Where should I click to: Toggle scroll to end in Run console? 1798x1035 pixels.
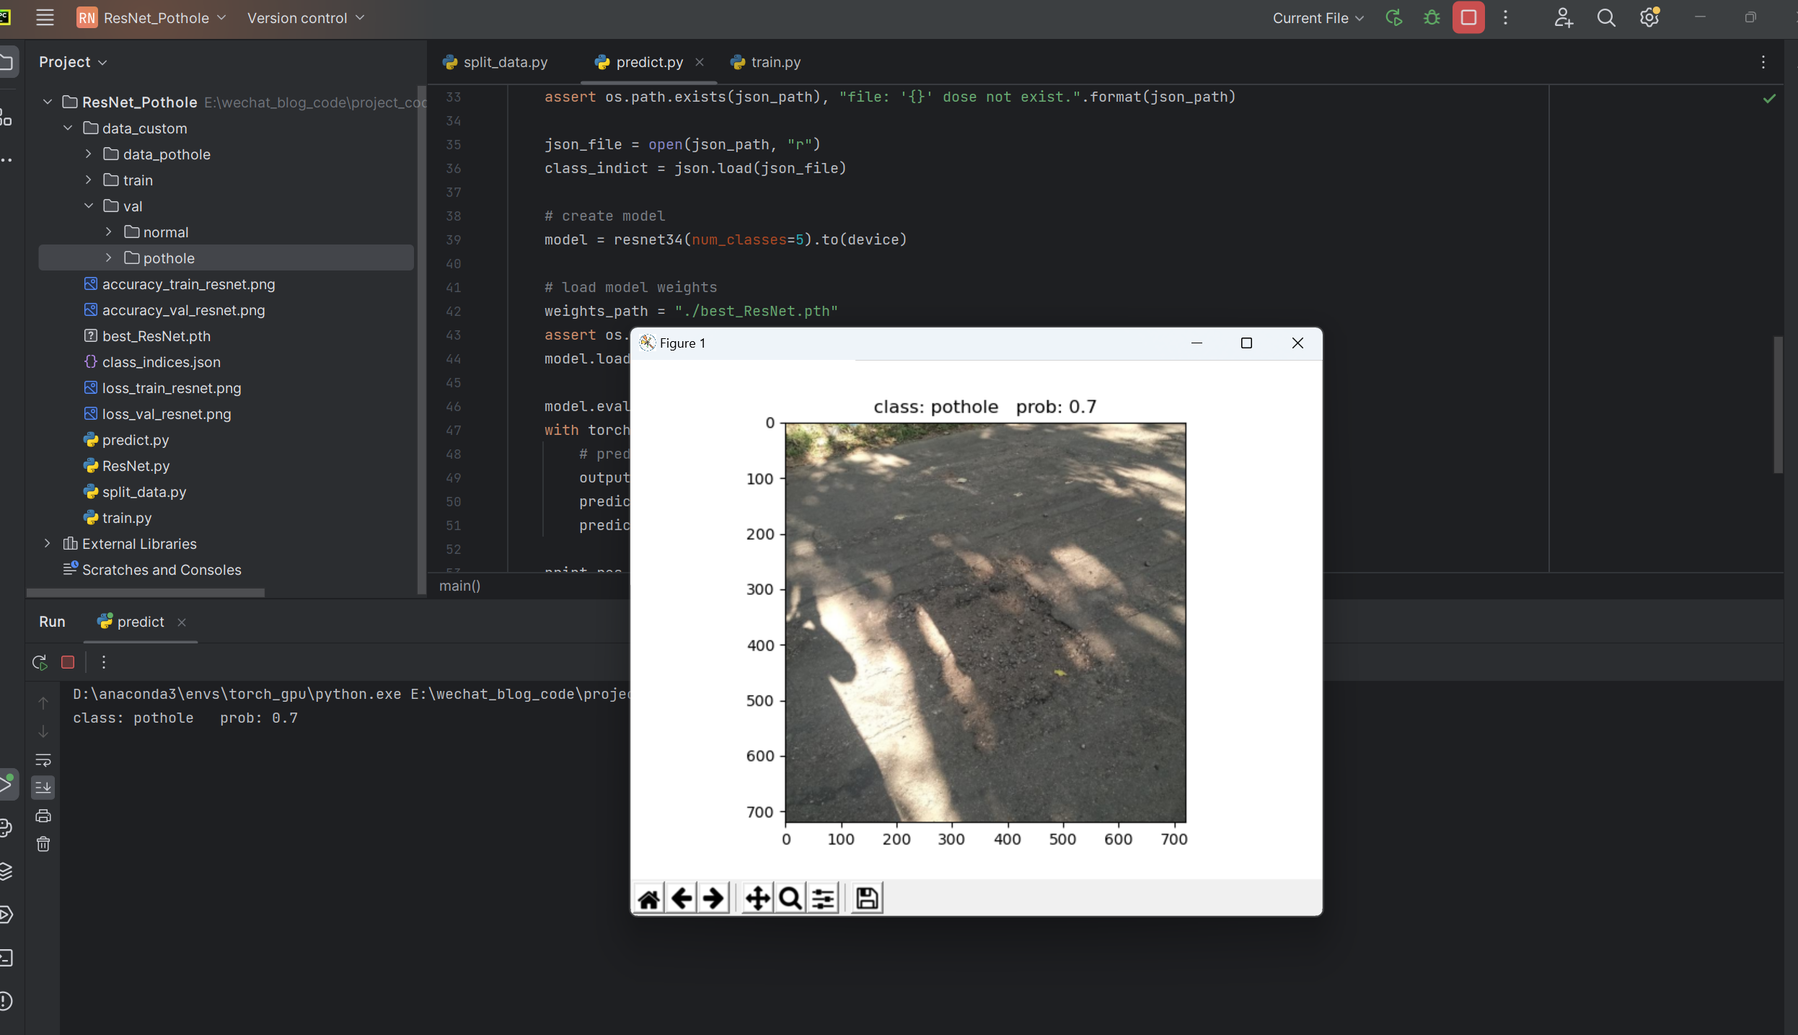click(x=43, y=788)
